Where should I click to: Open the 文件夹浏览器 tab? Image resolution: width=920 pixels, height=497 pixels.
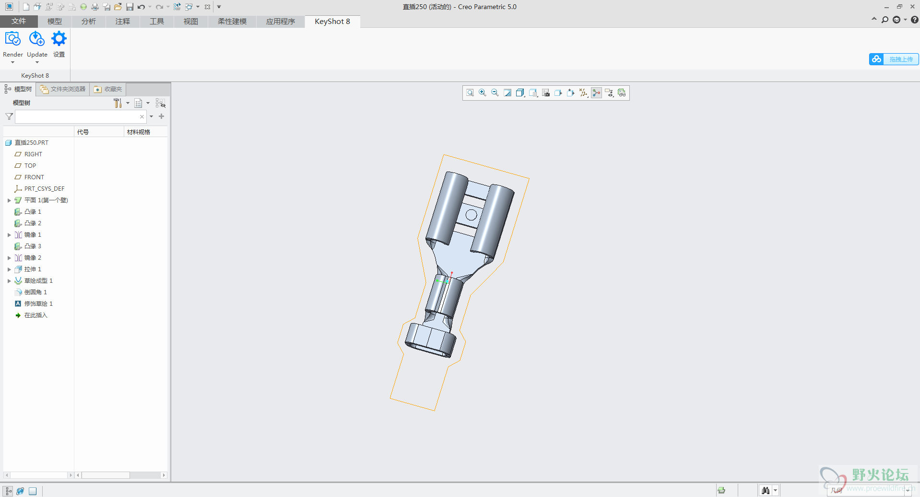coord(63,89)
